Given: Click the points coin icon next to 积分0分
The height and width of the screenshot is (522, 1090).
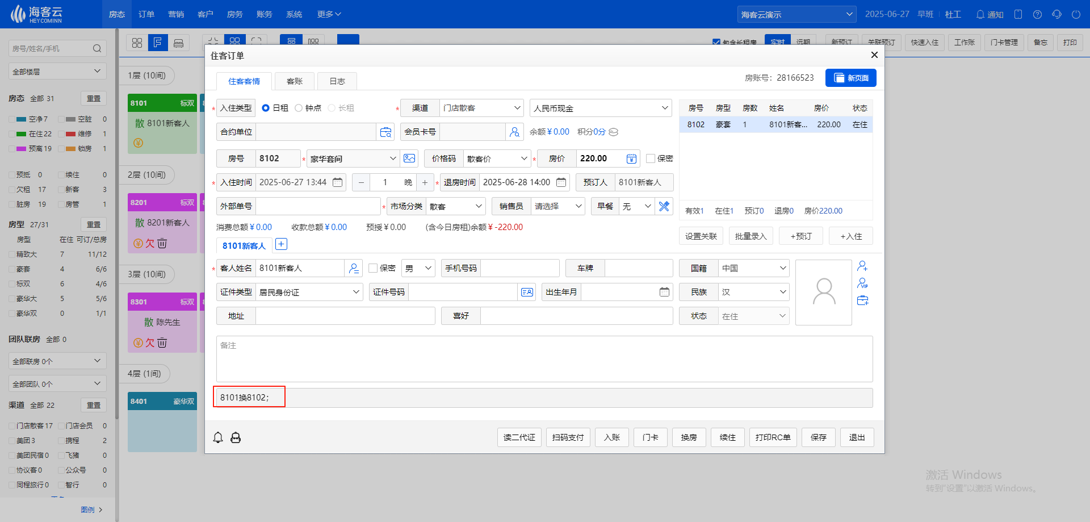Looking at the screenshot, I should click(613, 132).
